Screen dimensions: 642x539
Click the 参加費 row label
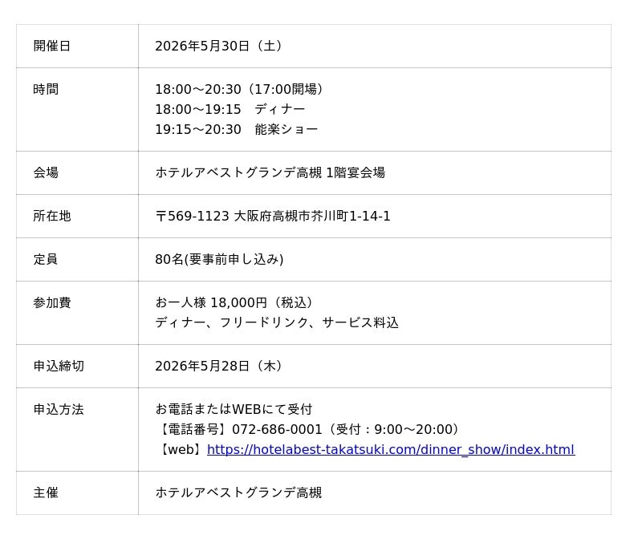tap(52, 303)
